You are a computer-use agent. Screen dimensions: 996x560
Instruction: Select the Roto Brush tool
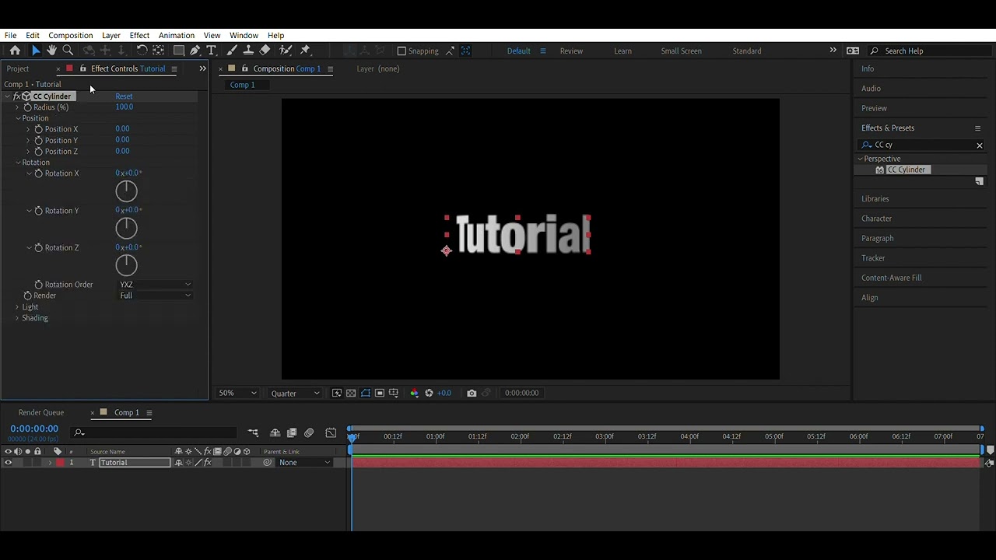(x=285, y=51)
